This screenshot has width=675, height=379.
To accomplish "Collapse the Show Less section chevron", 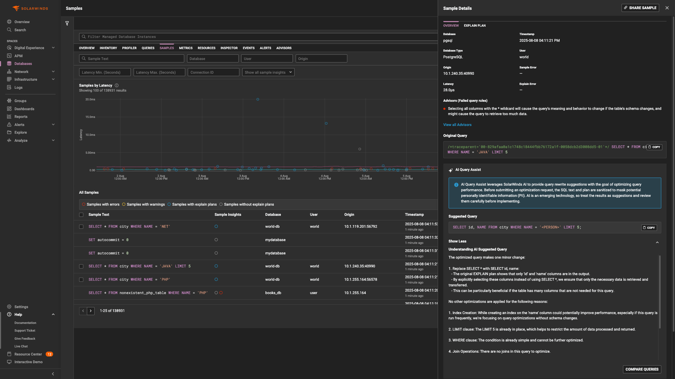I will coord(657,242).
